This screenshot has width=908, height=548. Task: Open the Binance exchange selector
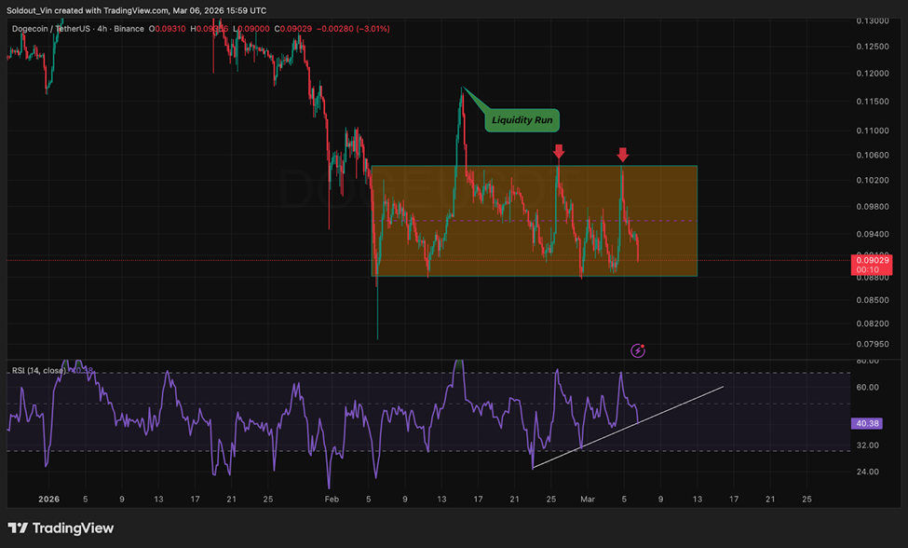coord(127,29)
